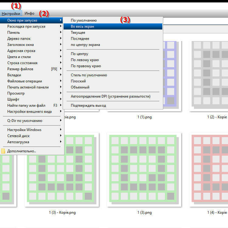228x228 pixels.
Task: Open Раскладка при запуске submenu
Action: point(31,26)
